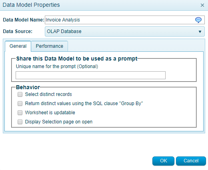Click the Behavior group heading

tap(28, 87)
